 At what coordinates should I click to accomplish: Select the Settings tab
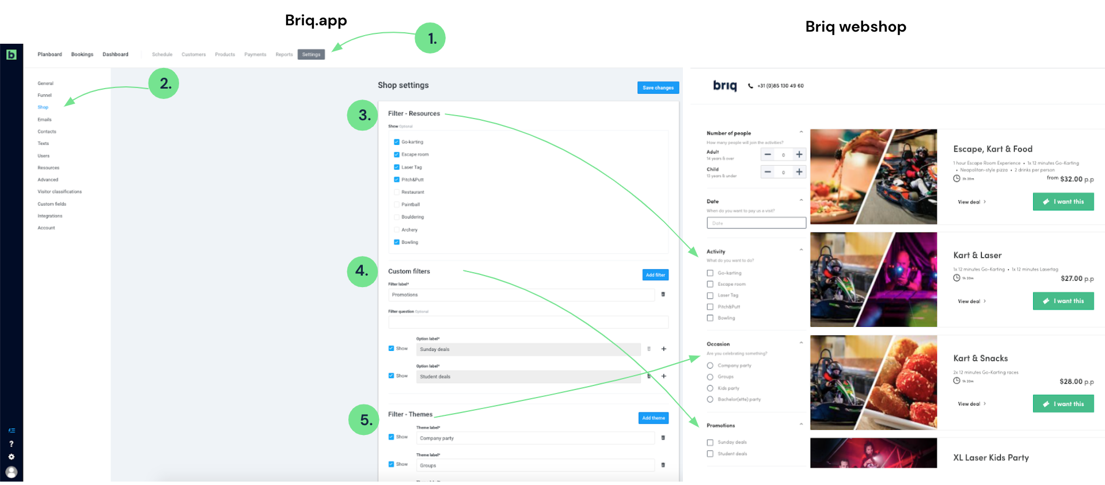[x=311, y=55]
